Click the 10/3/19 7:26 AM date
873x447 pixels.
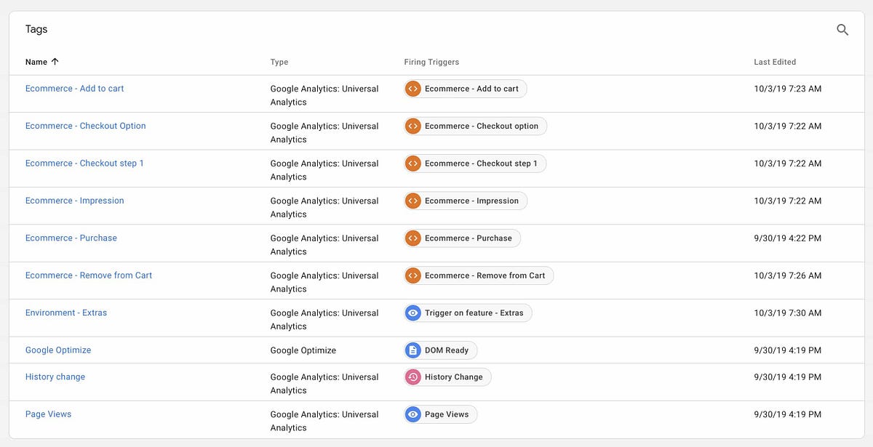[788, 275]
